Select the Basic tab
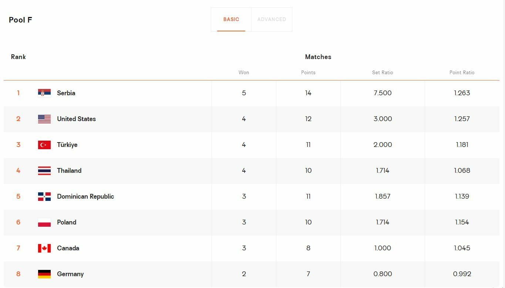This screenshot has width=505, height=288. 231,19
